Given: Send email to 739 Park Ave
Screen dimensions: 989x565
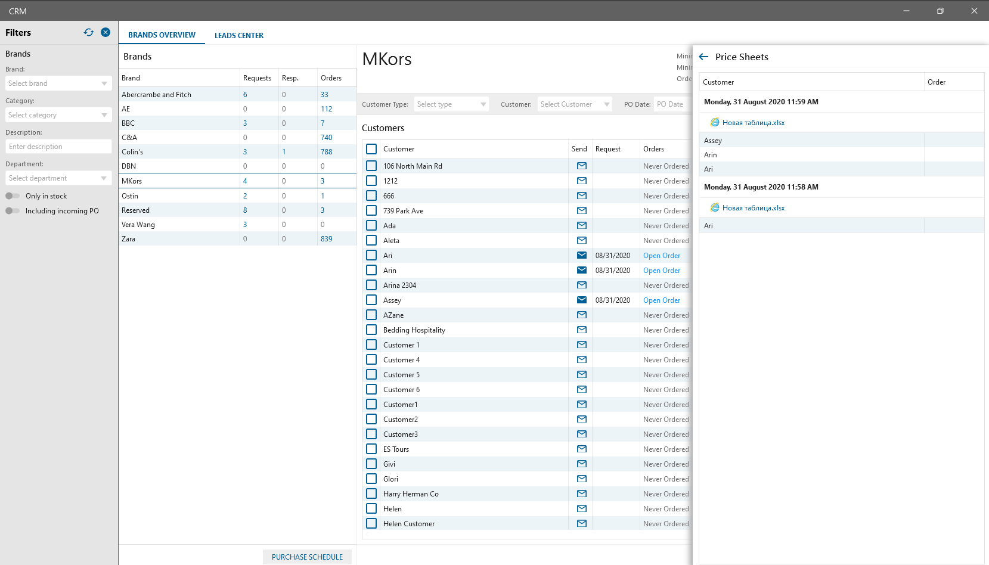Looking at the screenshot, I should pyautogui.click(x=582, y=210).
